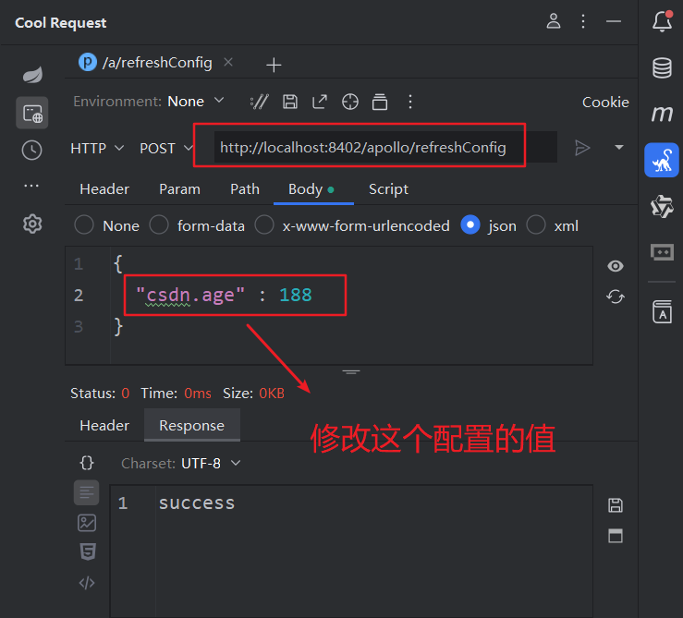Click the JSON braces response view icon

click(x=87, y=463)
